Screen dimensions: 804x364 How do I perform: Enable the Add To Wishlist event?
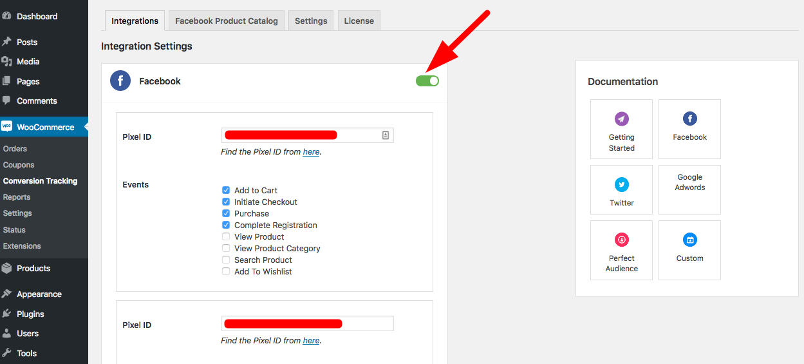coord(226,271)
